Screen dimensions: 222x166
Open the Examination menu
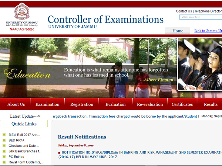pos(47,104)
